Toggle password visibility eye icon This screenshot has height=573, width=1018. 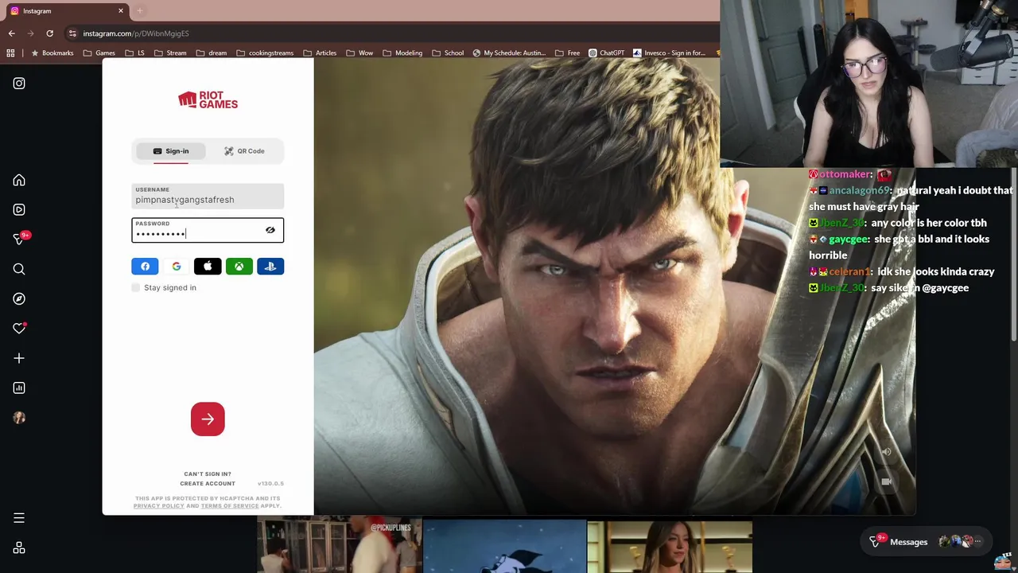270,230
